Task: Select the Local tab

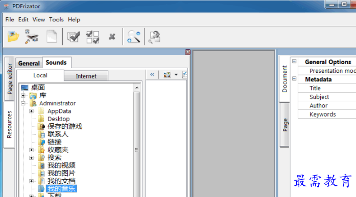Action: (40, 75)
